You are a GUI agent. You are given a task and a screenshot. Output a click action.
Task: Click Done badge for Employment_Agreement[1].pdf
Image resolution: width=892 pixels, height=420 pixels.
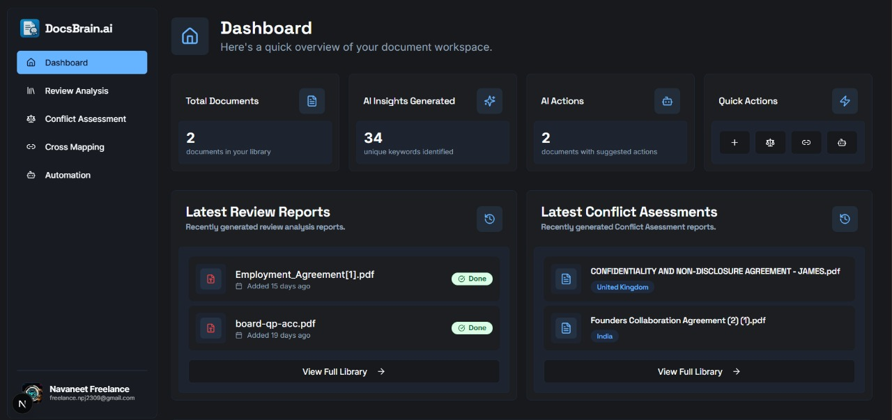(x=472, y=279)
